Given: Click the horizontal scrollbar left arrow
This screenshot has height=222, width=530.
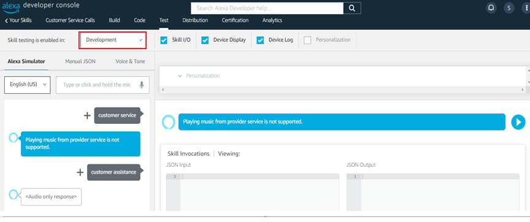Looking at the screenshot, I should coord(163,90).
